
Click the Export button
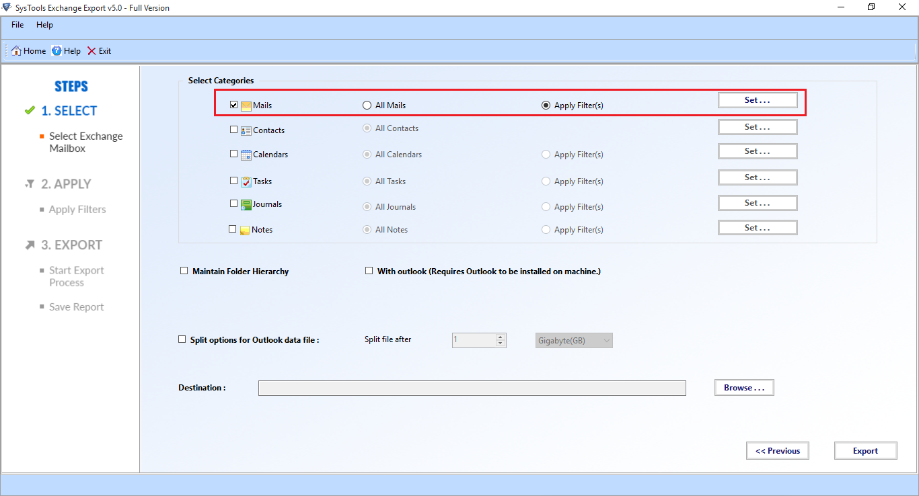pyautogui.click(x=866, y=451)
